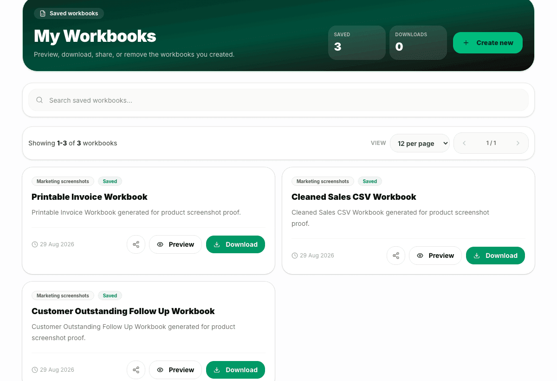Screen dimensions: 557x381
Task: Click the VIEW label
Action: click(x=378, y=143)
